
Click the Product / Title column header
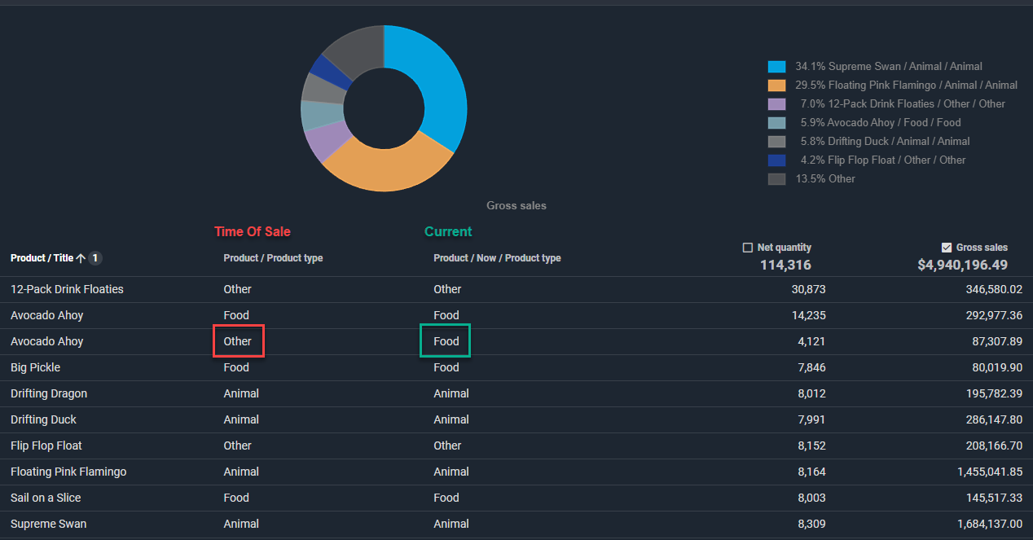pos(42,258)
